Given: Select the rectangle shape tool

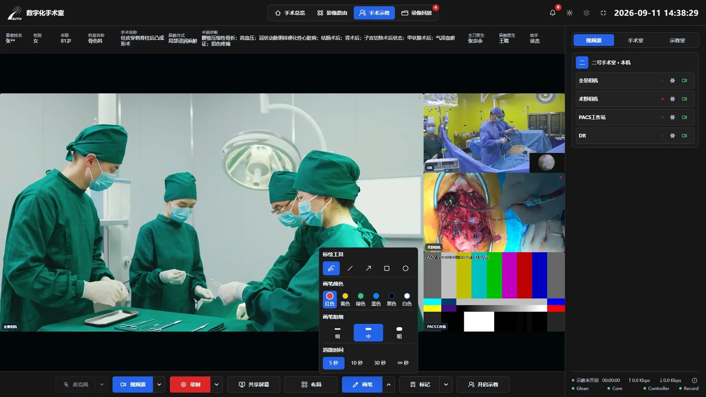Looking at the screenshot, I should point(387,268).
